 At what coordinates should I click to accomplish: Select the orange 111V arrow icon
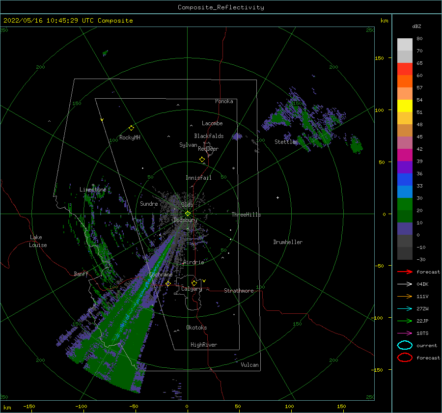pos(405,296)
